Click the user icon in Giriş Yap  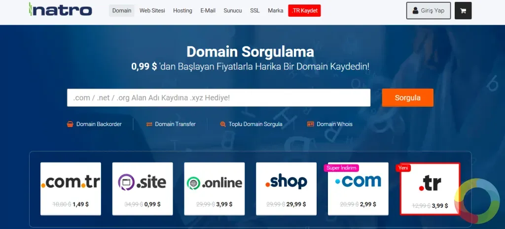pyautogui.click(x=415, y=11)
